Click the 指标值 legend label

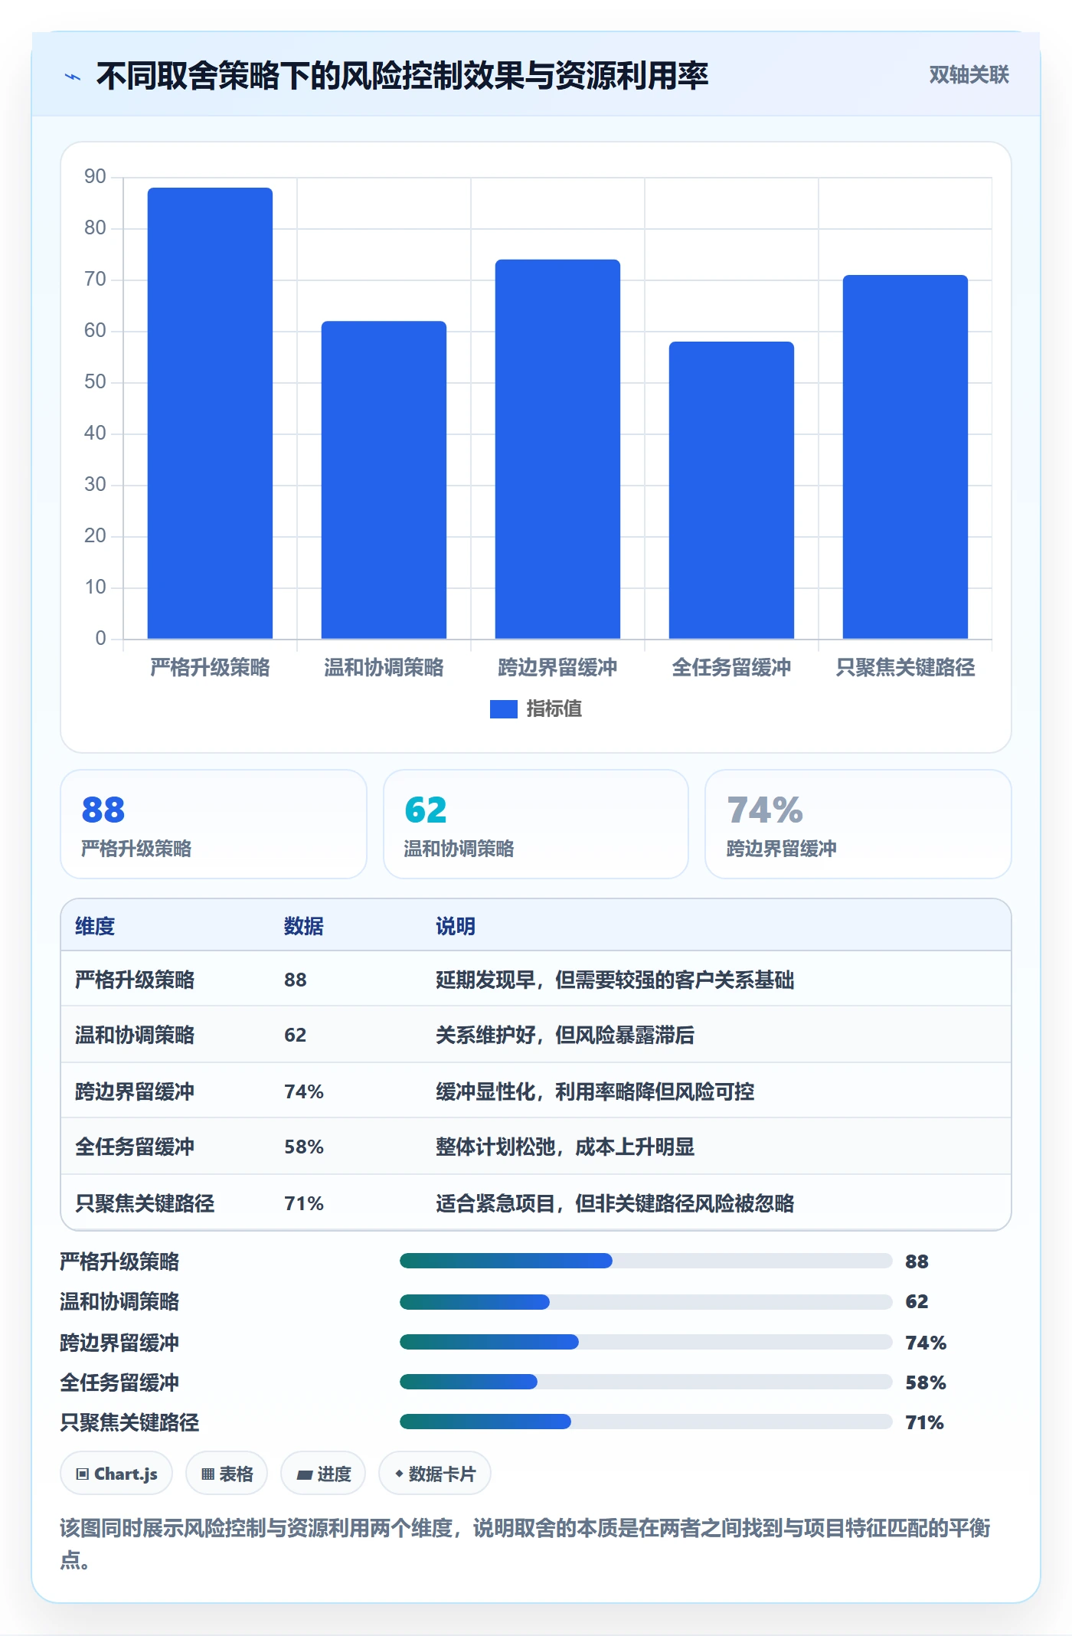(x=554, y=709)
